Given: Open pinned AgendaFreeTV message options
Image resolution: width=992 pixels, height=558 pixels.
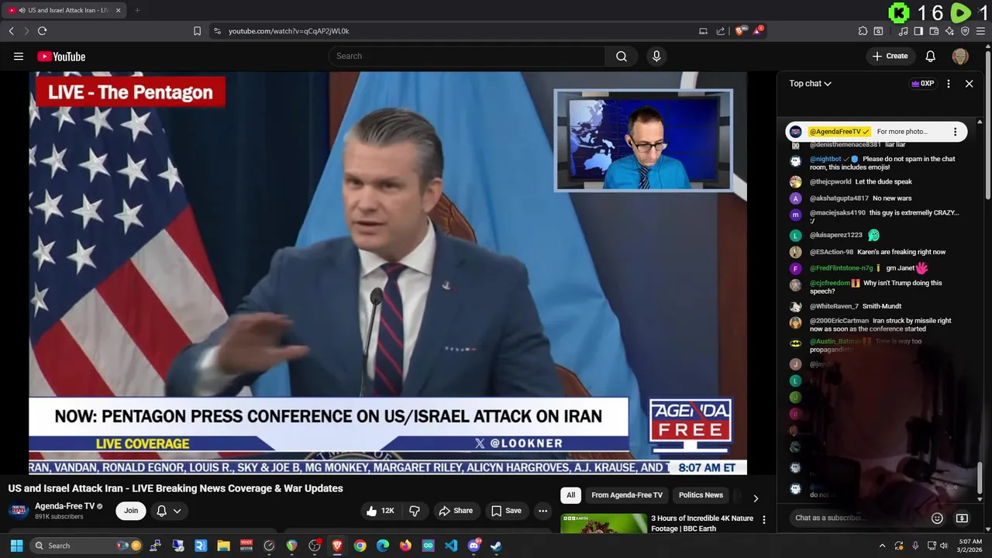Looking at the screenshot, I should [955, 132].
